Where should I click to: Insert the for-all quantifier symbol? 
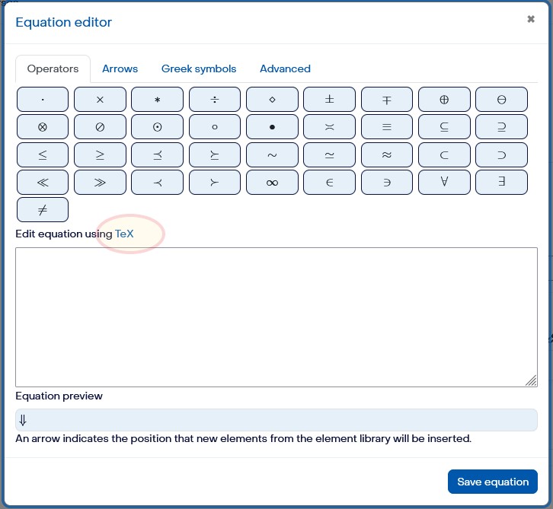(444, 183)
